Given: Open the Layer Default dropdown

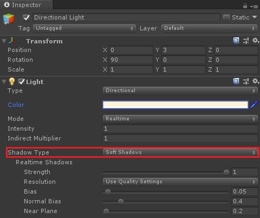Looking at the screenshot, I should click(209, 28).
